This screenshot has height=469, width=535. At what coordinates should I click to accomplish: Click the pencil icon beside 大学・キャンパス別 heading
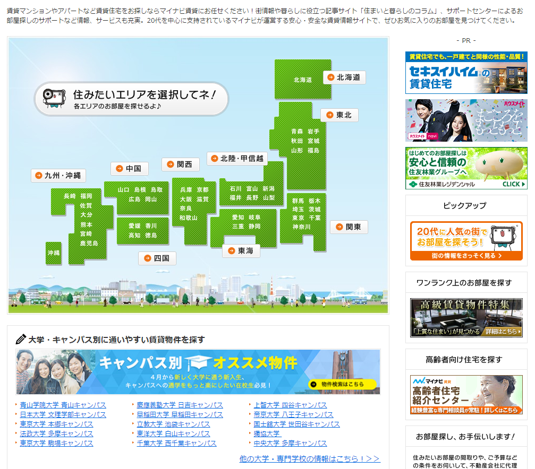tap(21, 339)
